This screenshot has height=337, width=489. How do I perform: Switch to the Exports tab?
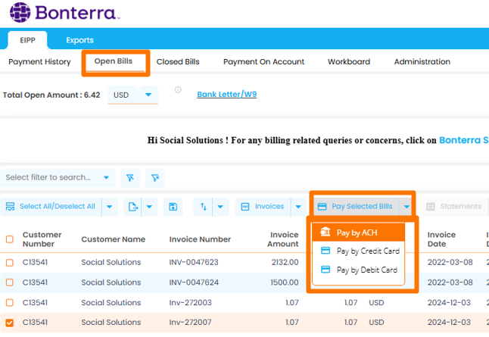(79, 40)
